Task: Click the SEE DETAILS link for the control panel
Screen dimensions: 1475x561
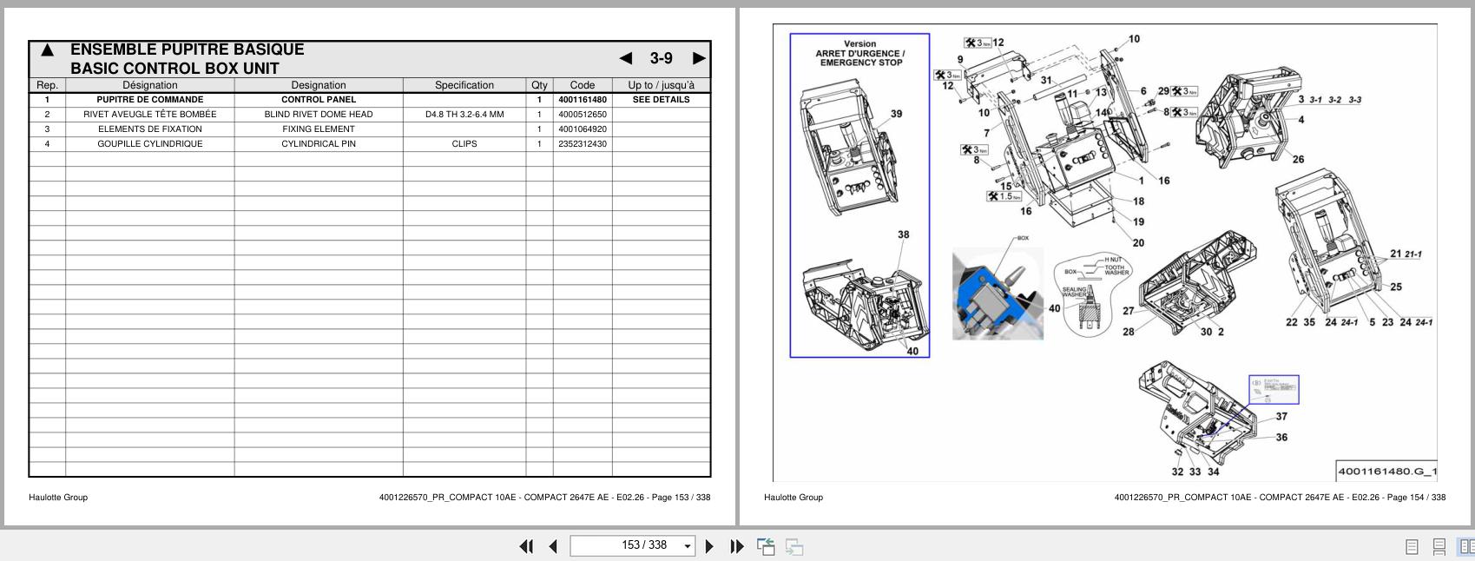Action: 661,100
